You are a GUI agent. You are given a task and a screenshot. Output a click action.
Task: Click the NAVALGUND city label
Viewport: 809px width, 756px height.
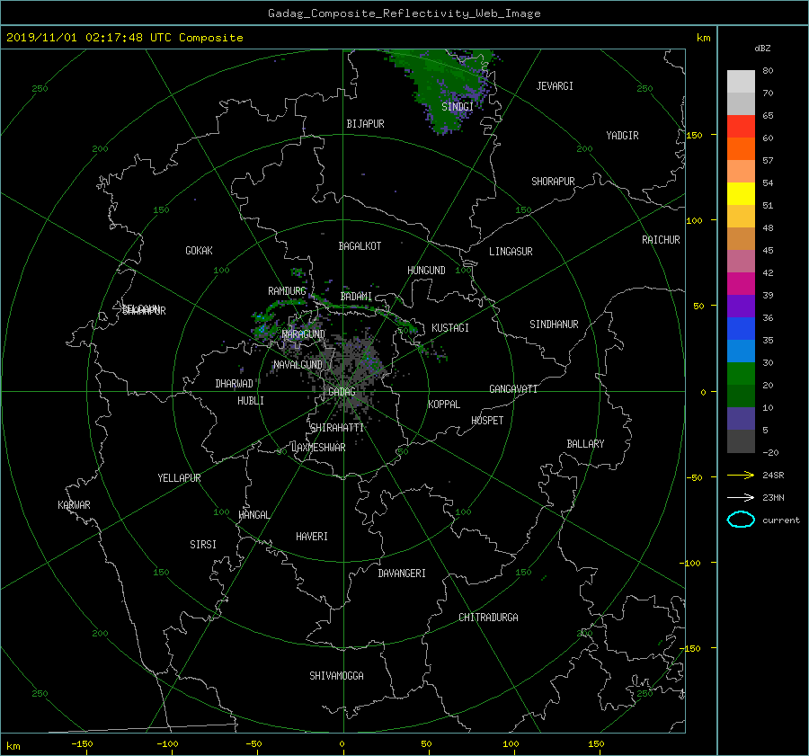point(298,365)
